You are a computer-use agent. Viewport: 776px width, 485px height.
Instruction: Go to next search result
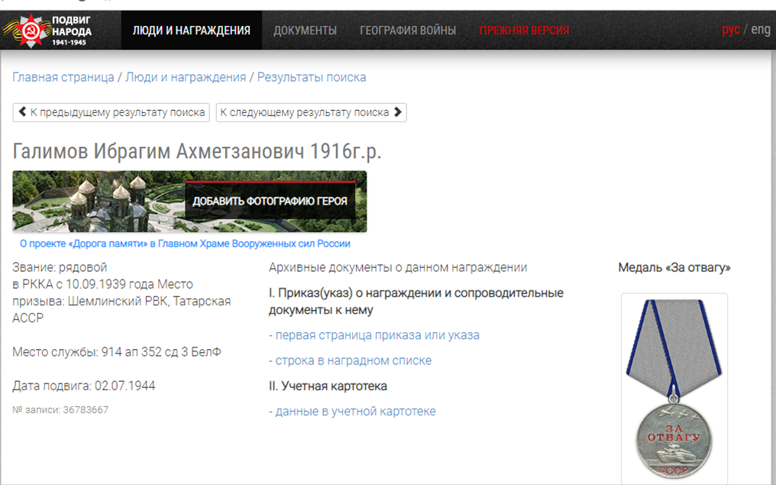coord(311,112)
